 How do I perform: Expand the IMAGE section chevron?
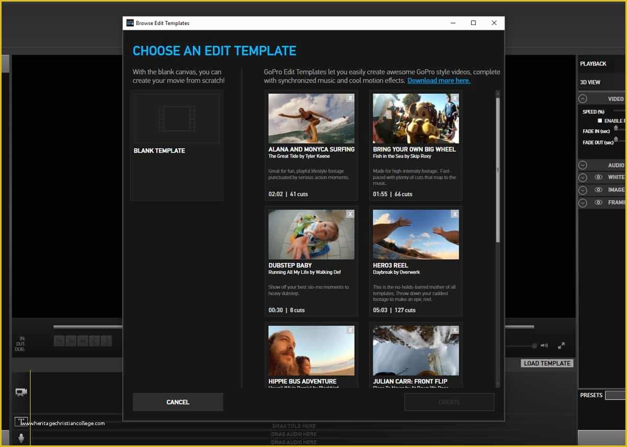tap(583, 190)
